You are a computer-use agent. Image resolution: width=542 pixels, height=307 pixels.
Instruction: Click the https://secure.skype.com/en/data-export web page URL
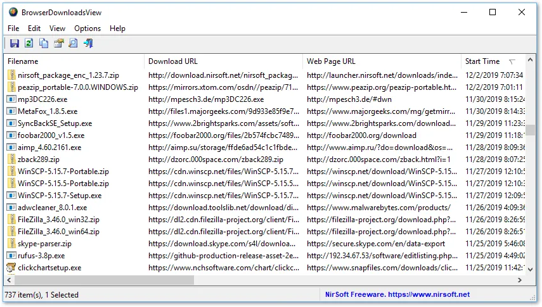(376, 244)
